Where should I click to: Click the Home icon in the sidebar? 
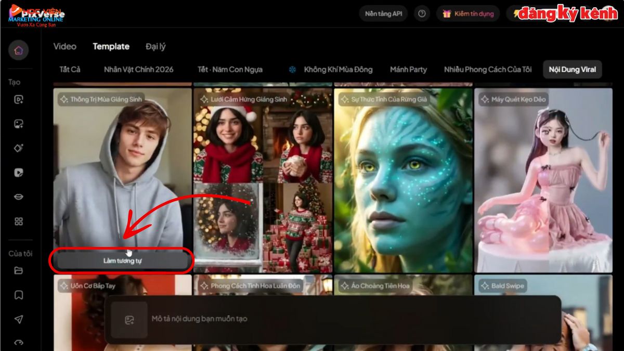[x=19, y=50]
